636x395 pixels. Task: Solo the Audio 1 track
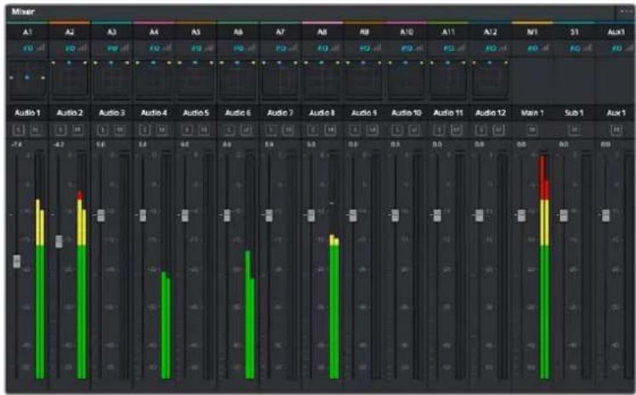click(x=19, y=130)
